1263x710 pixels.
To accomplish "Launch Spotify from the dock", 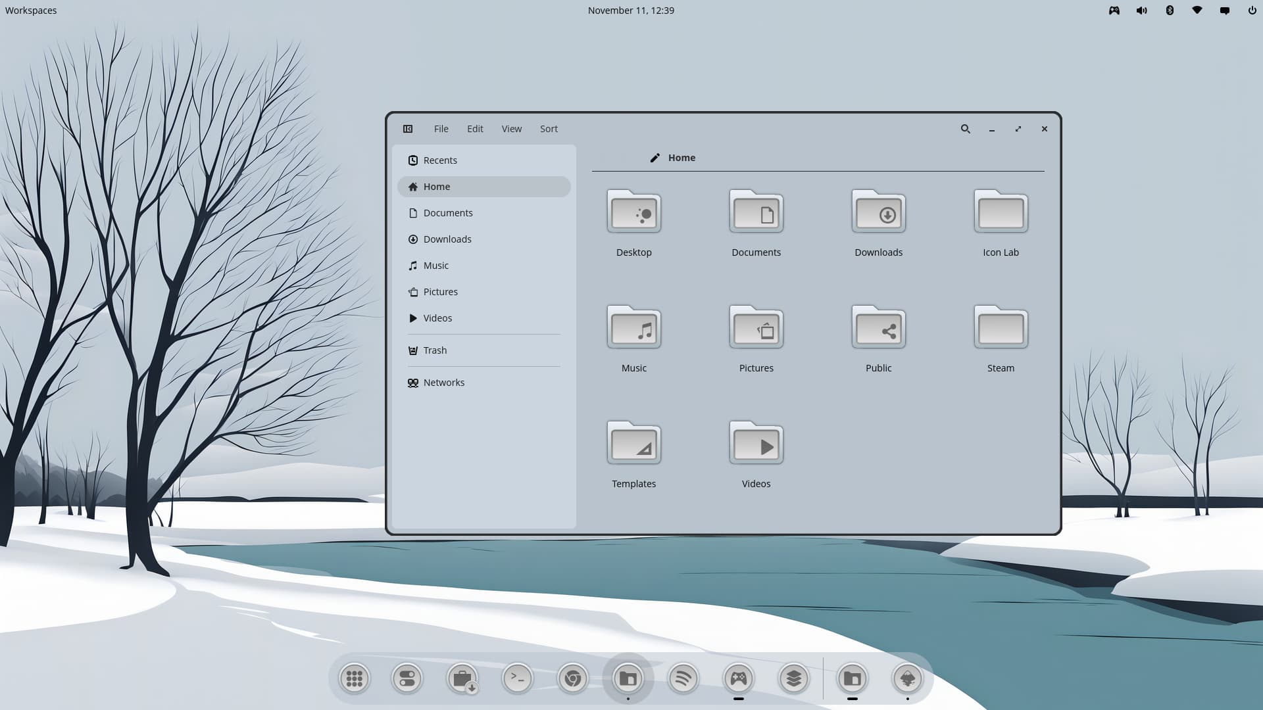I will click(683, 678).
